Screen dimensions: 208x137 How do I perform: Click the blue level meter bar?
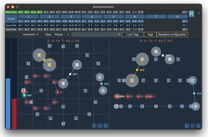click(8, 103)
